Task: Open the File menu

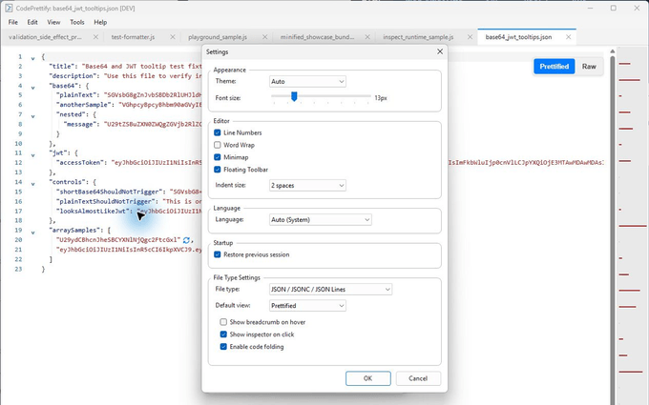Action: click(x=12, y=22)
